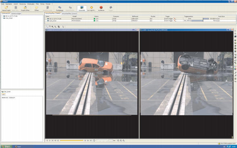Click the Projekt öffnen toolbar button
Viewport: 237px width, 148px height.
click(25, 8)
